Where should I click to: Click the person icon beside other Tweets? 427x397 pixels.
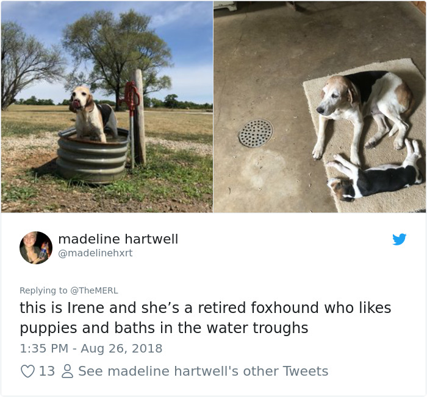pos(67,371)
